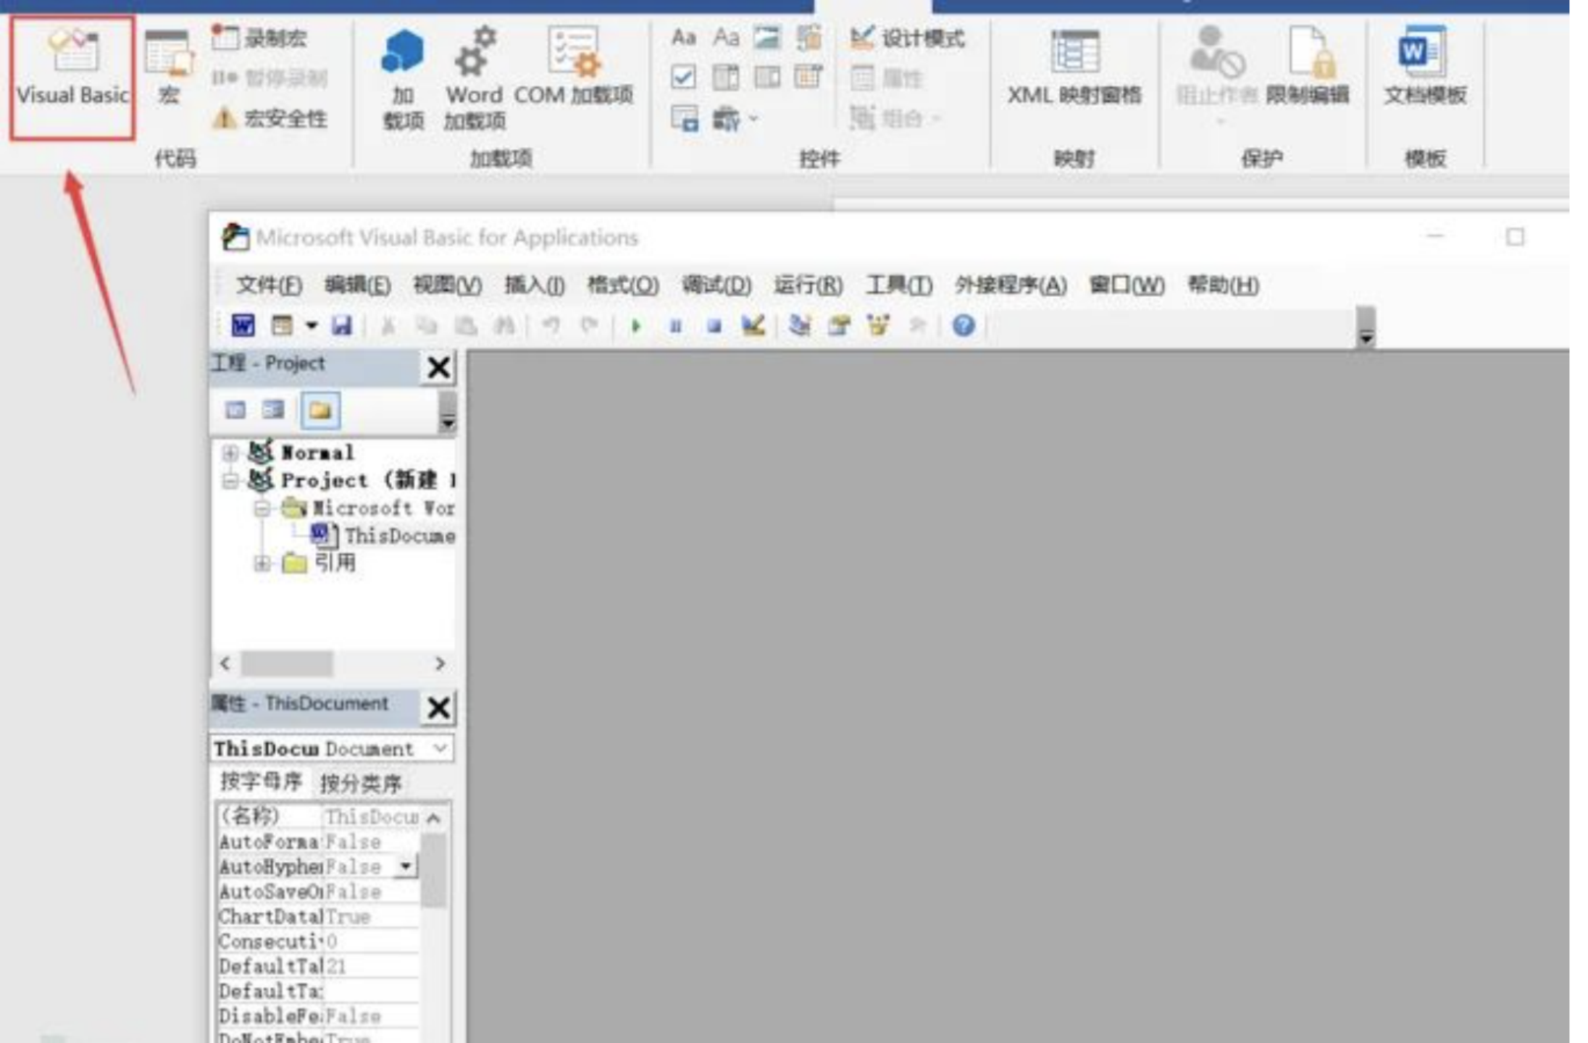Viewport: 1588px width, 1043px height.
Task: Expand the Normal project node
Action: pos(230,453)
